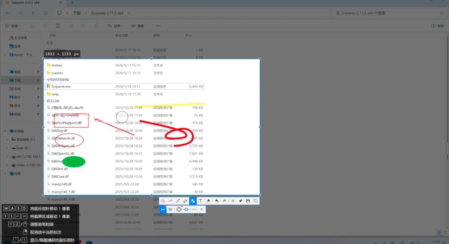Toggle the active mosaic tool
The image size is (449, 244).
click(x=193, y=201)
